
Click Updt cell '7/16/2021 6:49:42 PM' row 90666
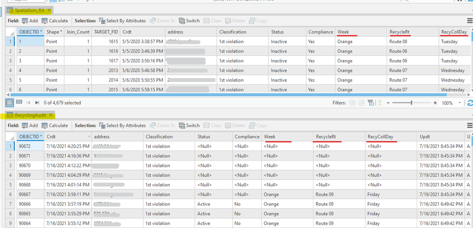coord(441,204)
